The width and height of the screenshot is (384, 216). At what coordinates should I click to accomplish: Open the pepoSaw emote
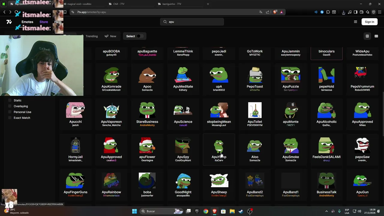pos(362,149)
